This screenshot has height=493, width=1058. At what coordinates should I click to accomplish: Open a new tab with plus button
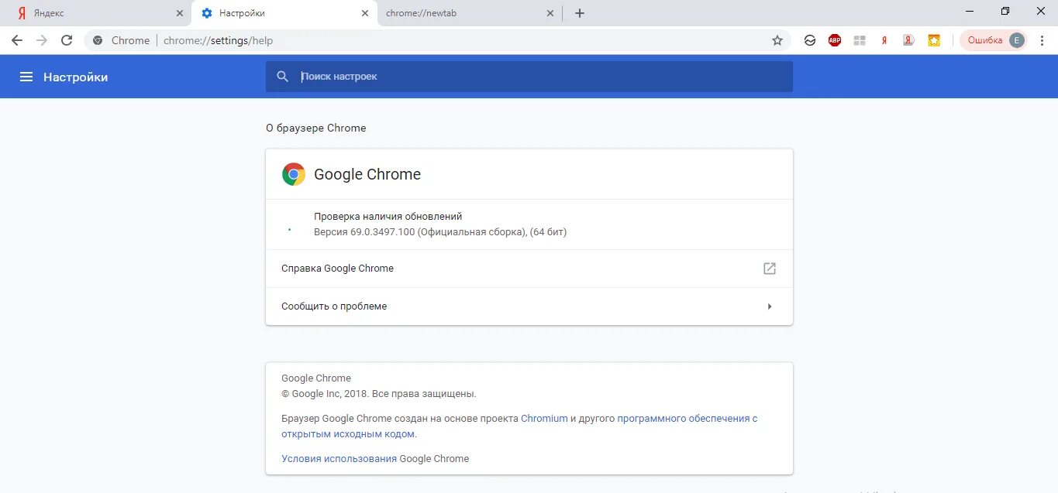tap(580, 13)
